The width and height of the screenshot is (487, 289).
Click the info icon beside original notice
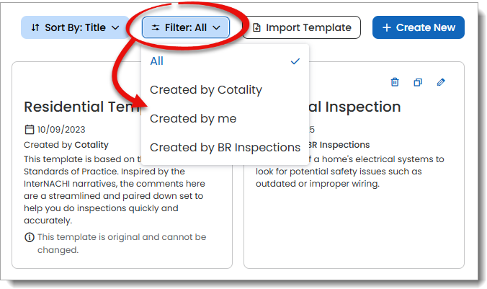coord(30,237)
